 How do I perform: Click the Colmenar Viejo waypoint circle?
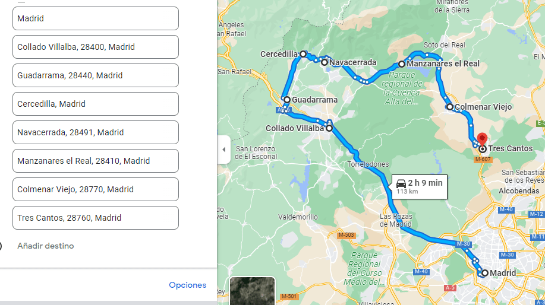coord(450,107)
